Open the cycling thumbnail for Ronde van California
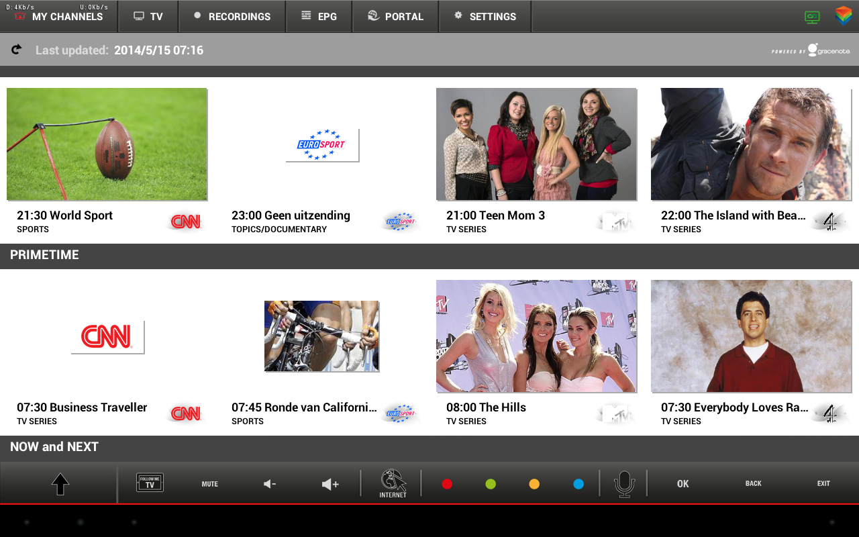 click(321, 336)
